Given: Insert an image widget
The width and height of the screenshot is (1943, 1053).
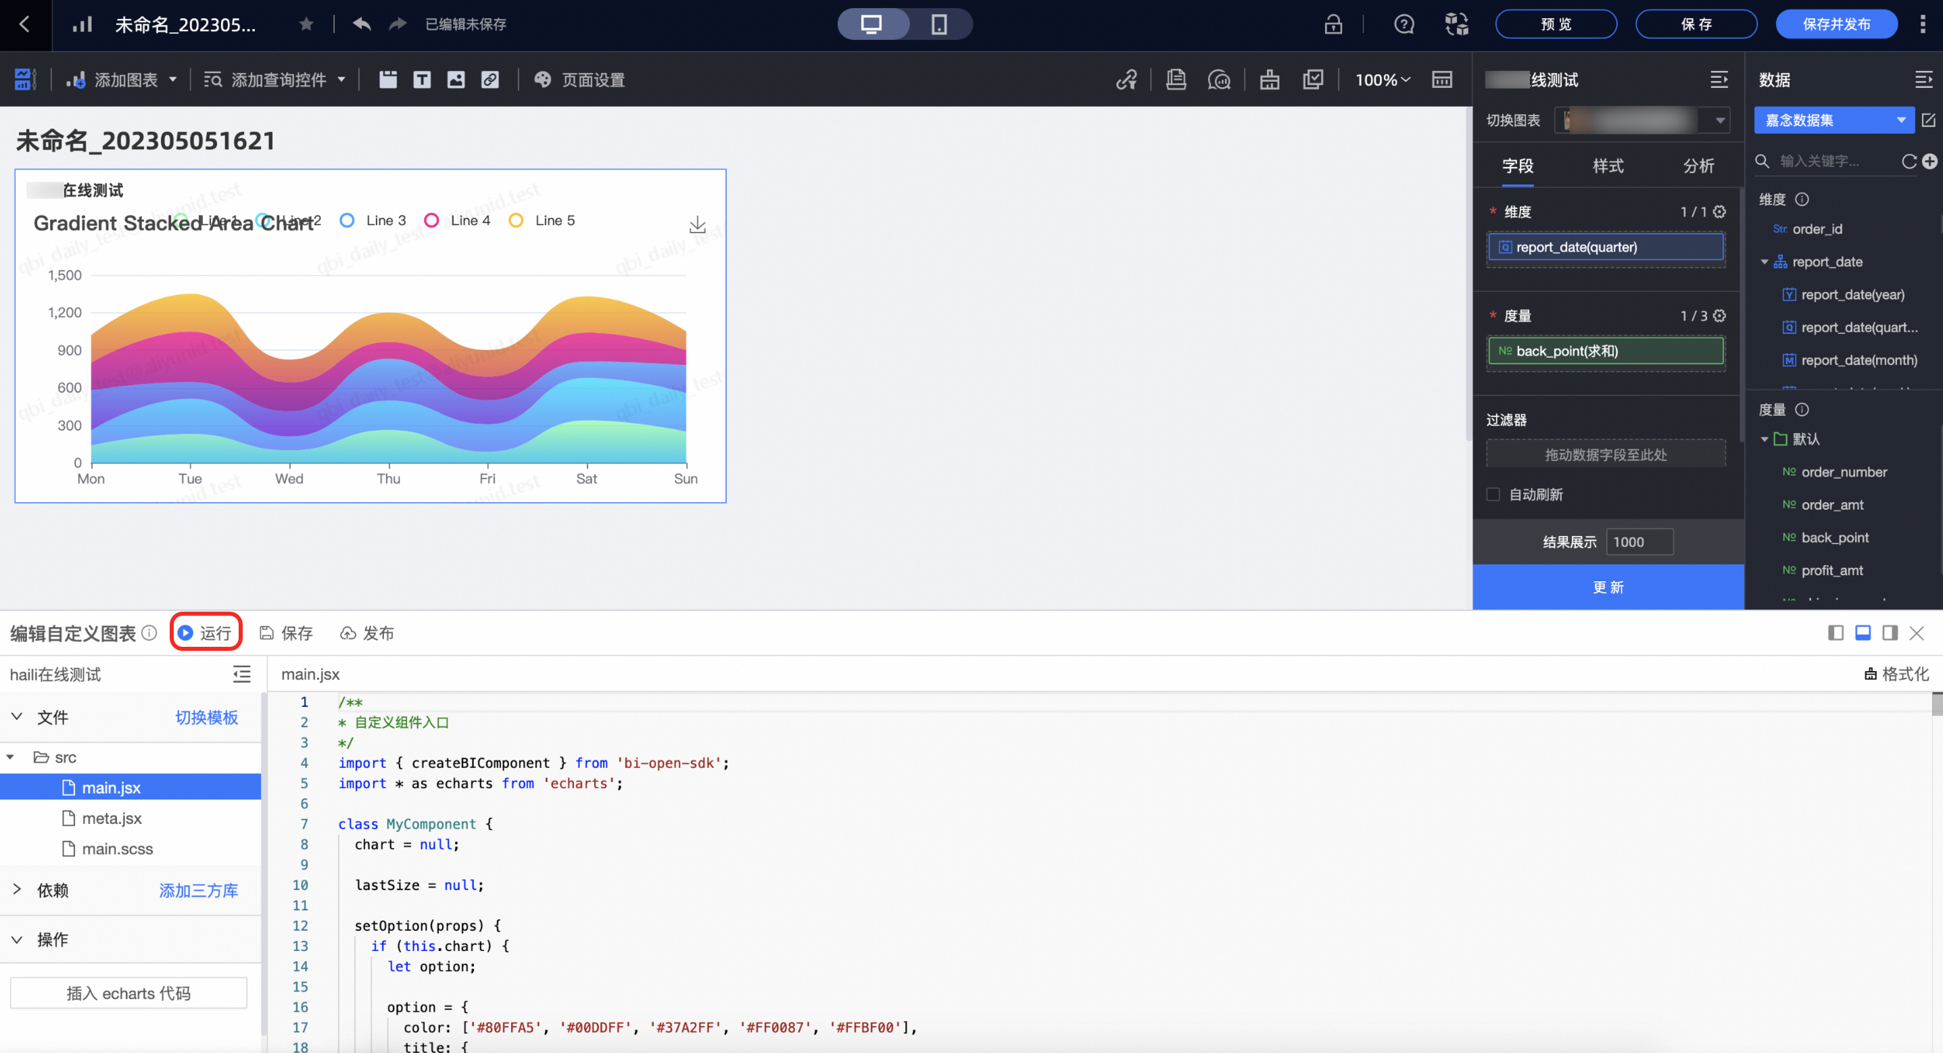Looking at the screenshot, I should click(x=456, y=80).
